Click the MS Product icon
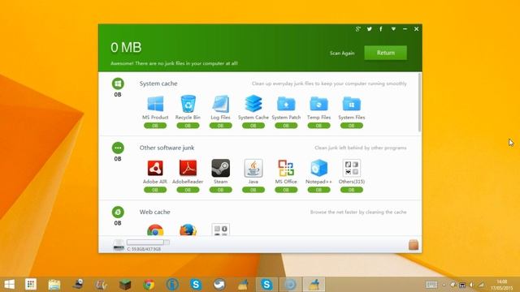The width and height of the screenshot is (520, 292). tap(155, 104)
